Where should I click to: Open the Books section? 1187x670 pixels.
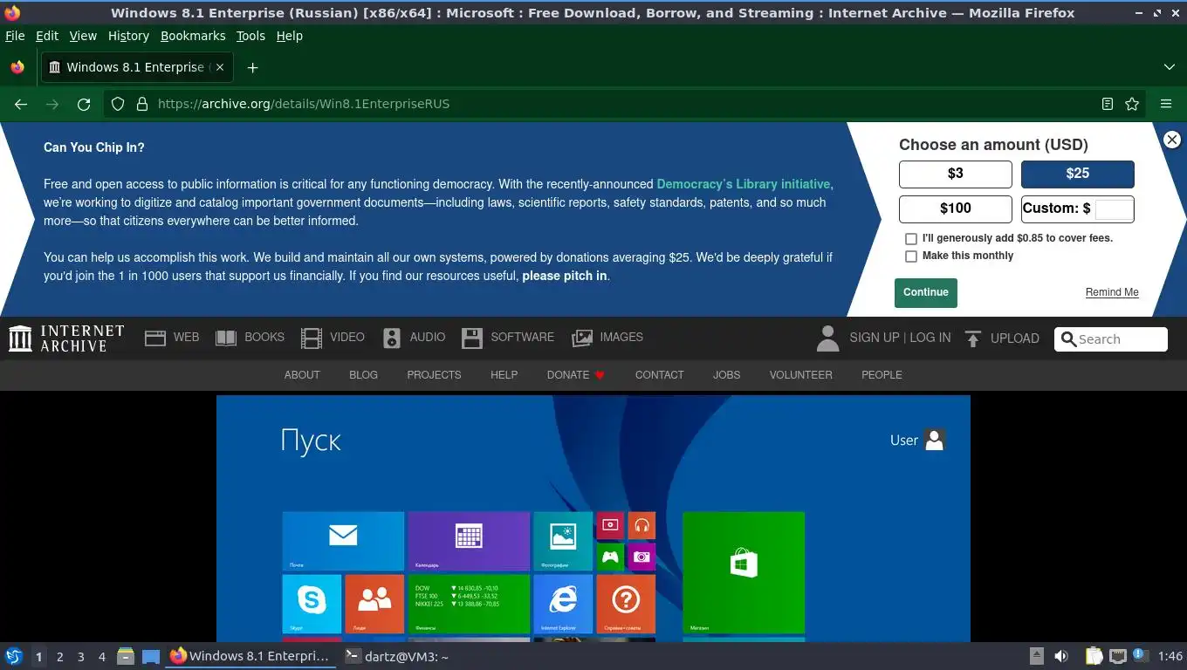250,338
